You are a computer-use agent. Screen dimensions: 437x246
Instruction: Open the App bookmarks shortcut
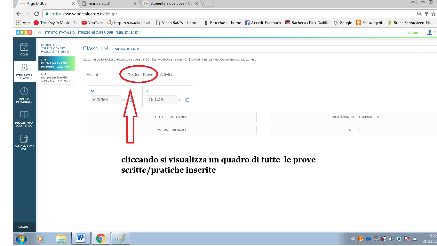click(x=23, y=23)
